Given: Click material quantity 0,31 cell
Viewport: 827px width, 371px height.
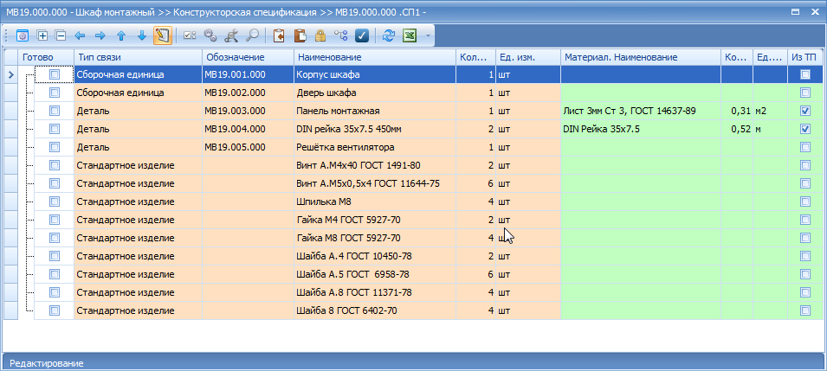Looking at the screenshot, I should pos(737,112).
